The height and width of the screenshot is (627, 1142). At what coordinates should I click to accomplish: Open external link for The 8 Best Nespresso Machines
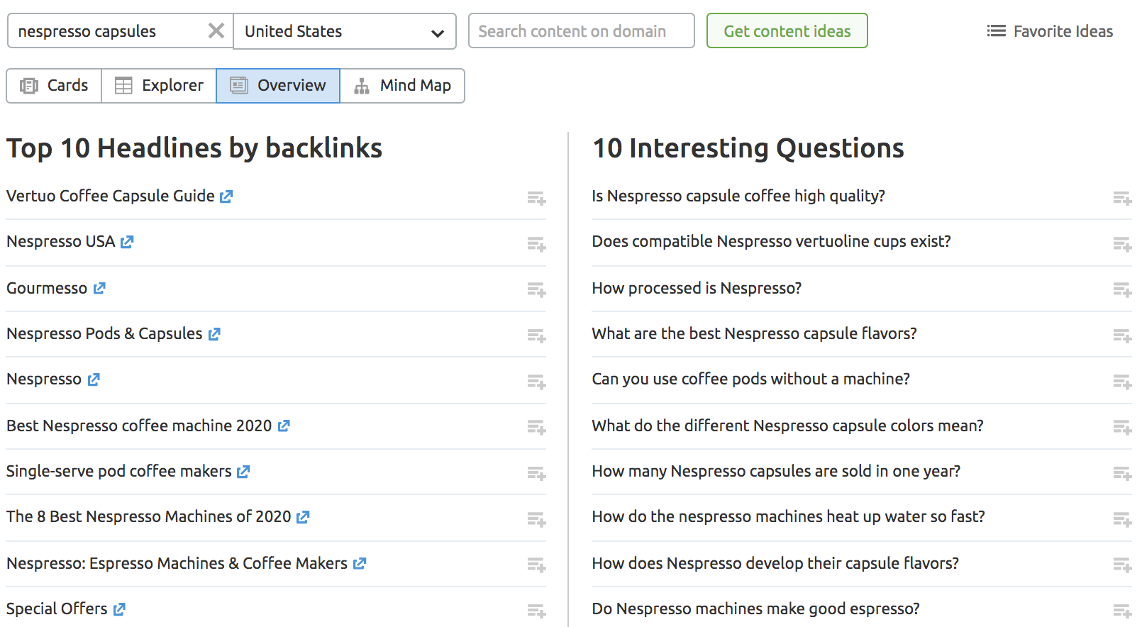pos(303,517)
